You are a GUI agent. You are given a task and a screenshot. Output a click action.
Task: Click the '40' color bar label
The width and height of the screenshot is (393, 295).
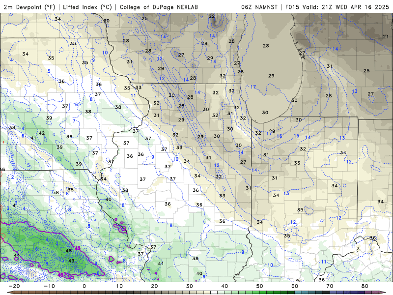click(225, 286)
